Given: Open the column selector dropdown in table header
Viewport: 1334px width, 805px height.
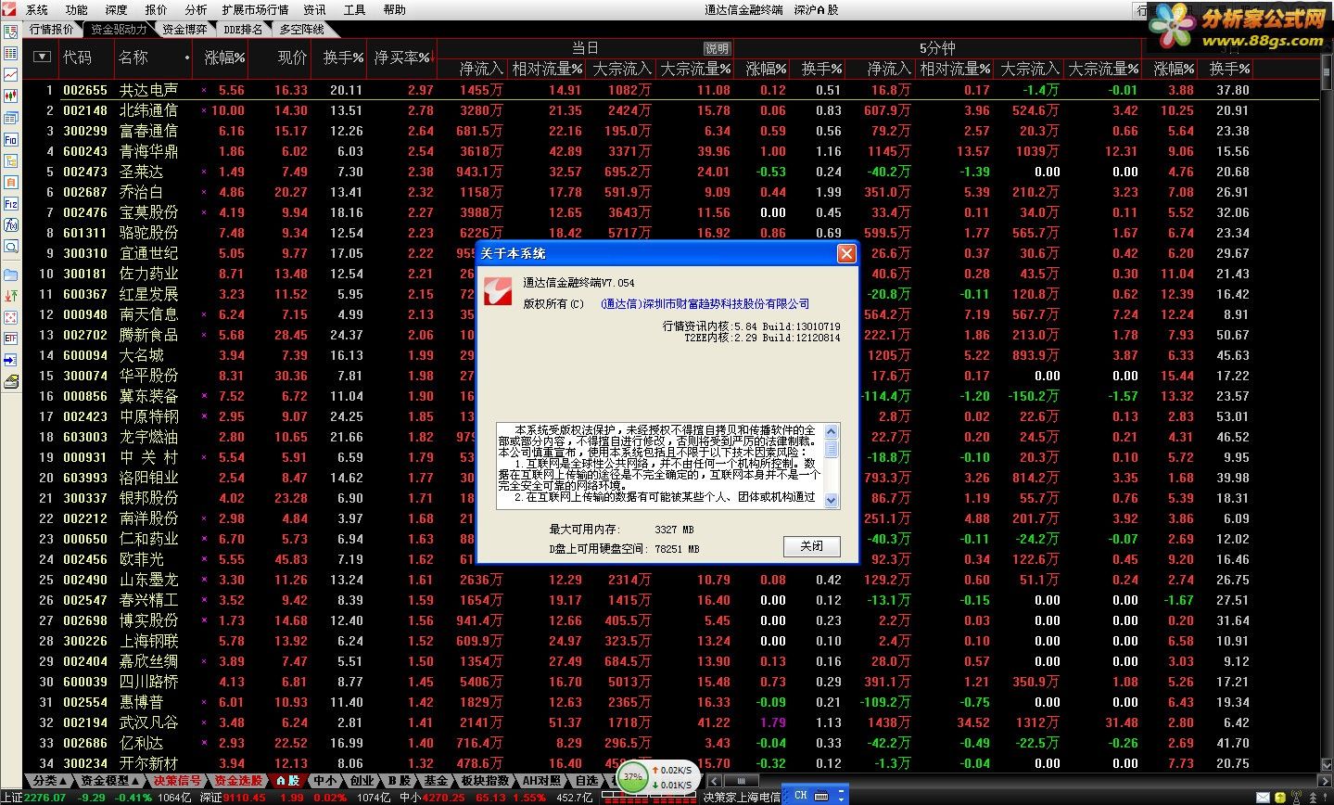Looking at the screenshot, I should click(41, 57).
